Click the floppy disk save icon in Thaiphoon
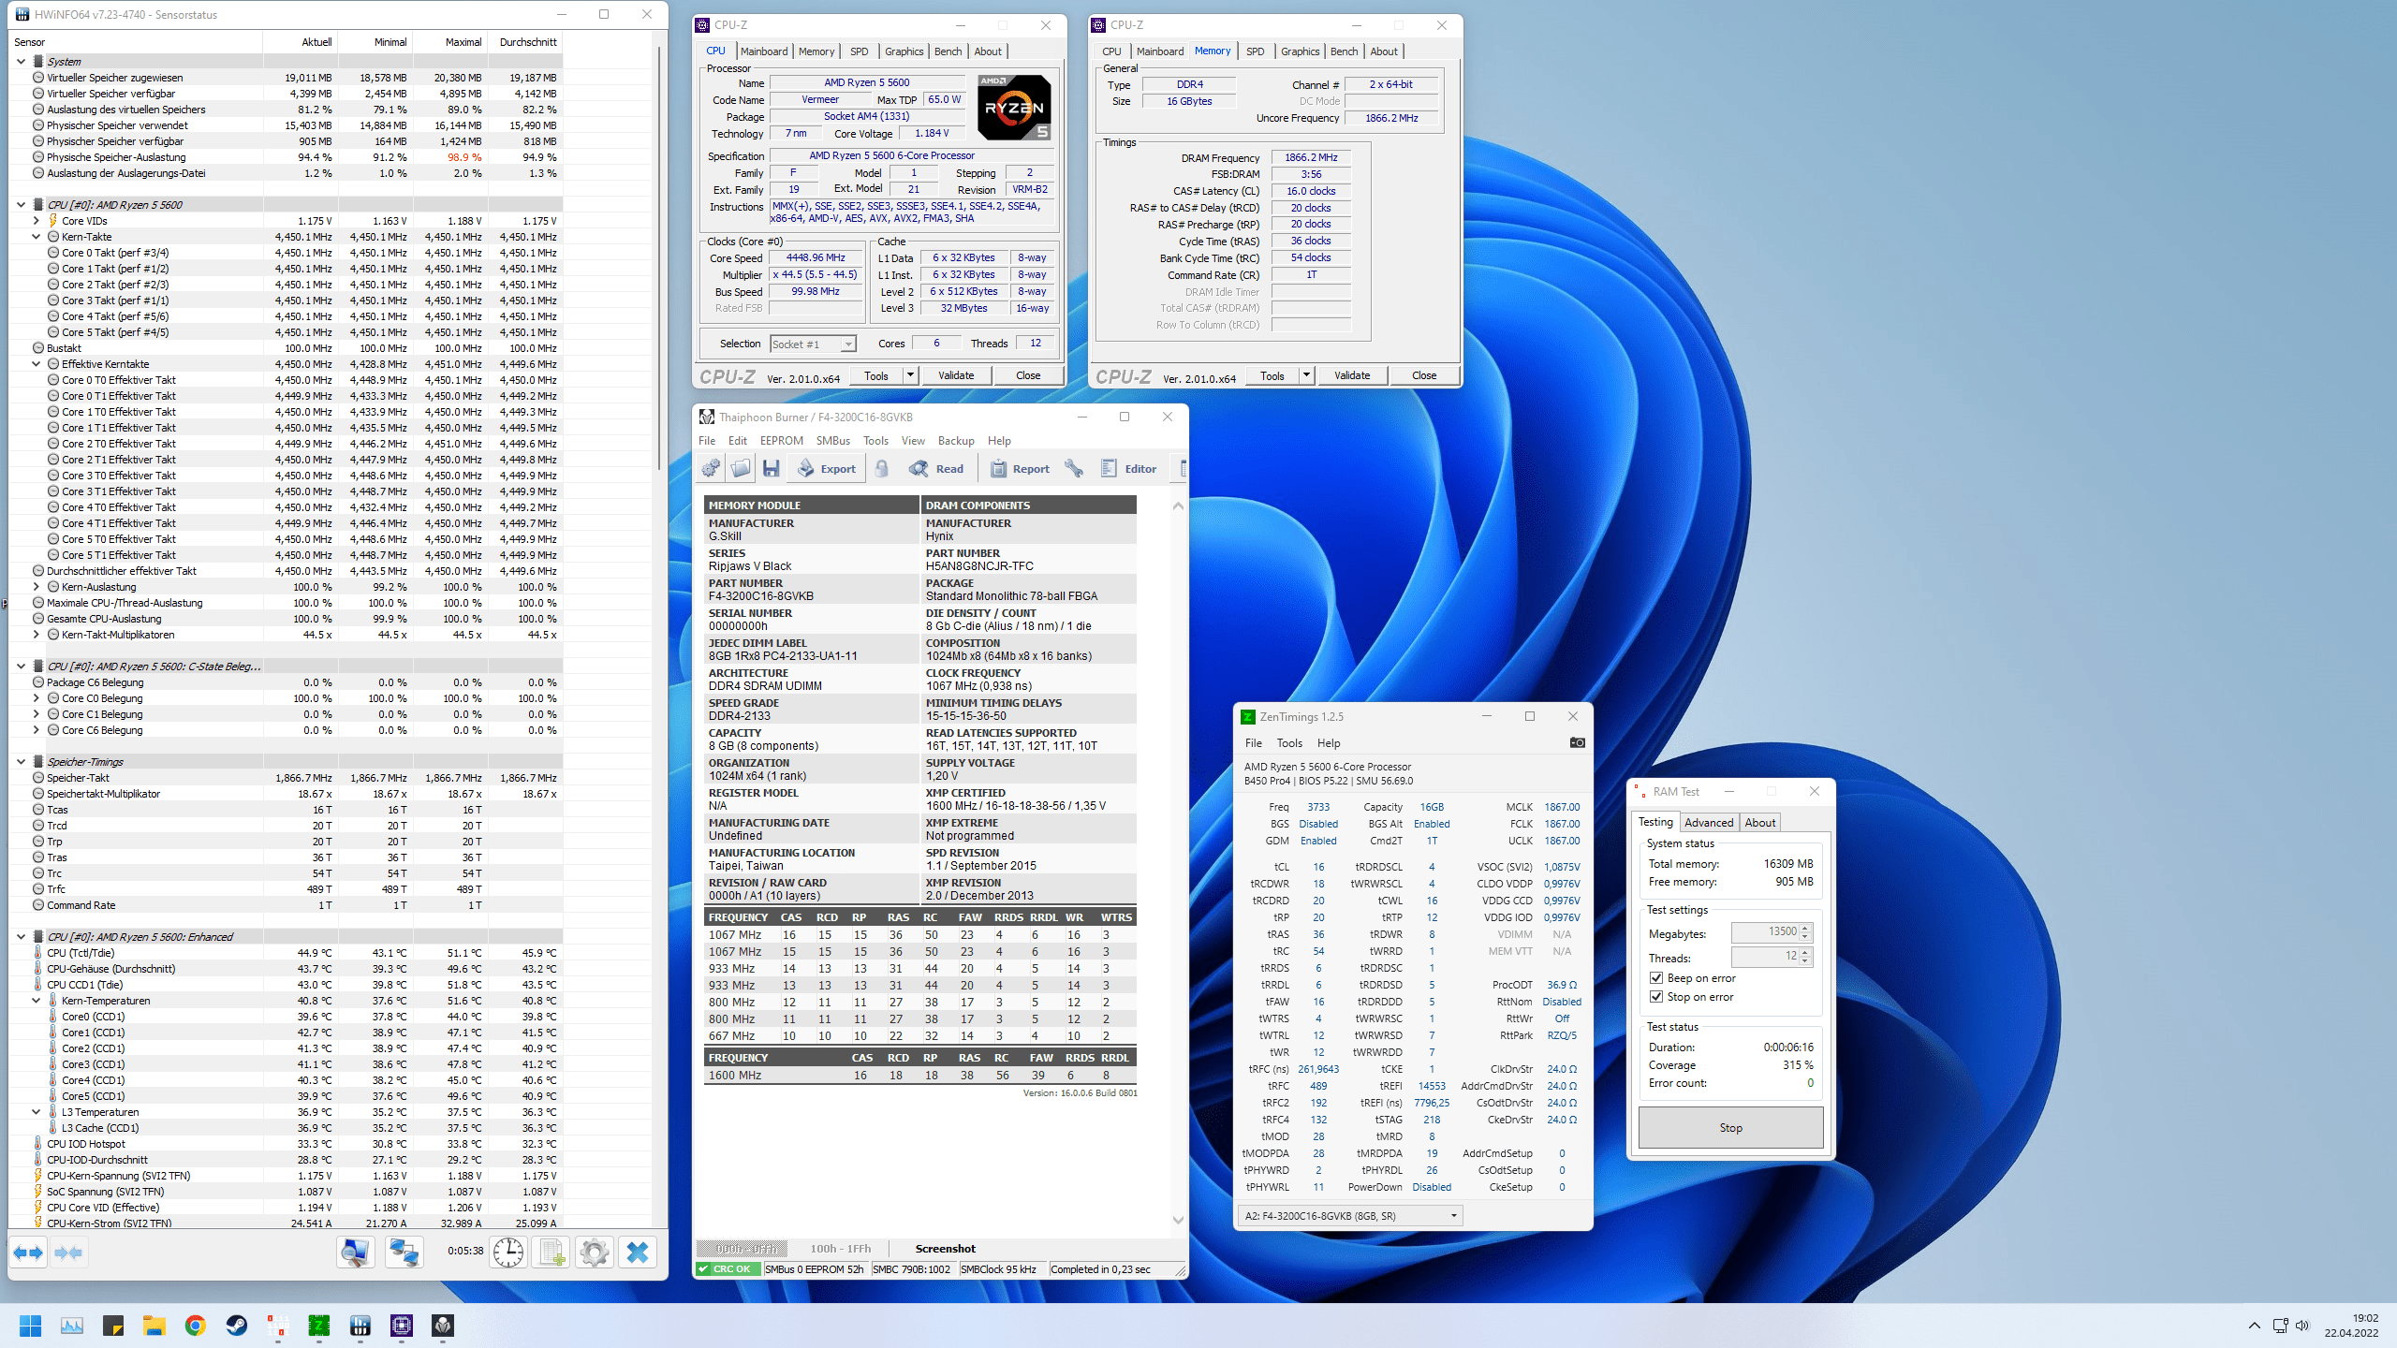 coord(771,469)
